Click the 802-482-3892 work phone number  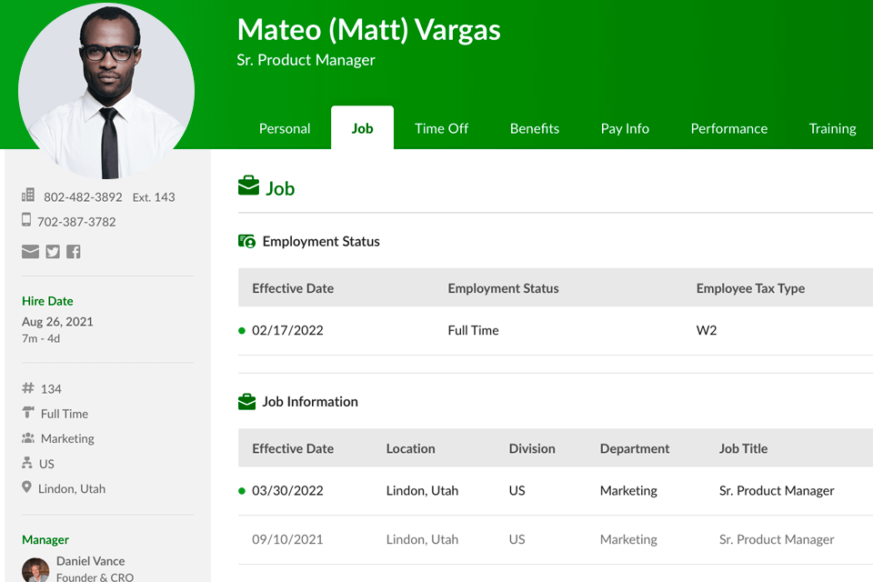pos(83,196)
